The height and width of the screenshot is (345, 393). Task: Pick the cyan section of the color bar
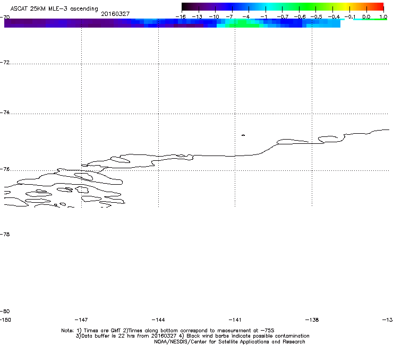269,6
